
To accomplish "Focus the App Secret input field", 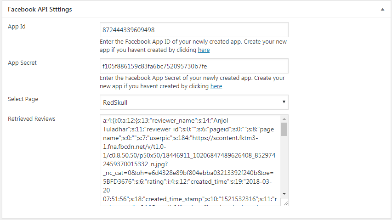I will coord(193,66).
